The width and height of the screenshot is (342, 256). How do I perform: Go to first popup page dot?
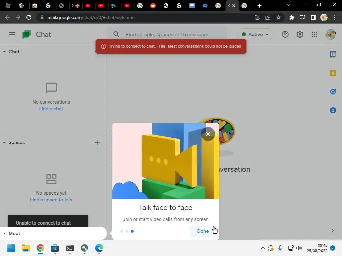[x=122, y=231]
